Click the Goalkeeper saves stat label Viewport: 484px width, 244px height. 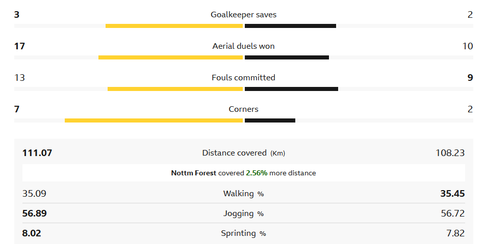click(x=243, y=15)
